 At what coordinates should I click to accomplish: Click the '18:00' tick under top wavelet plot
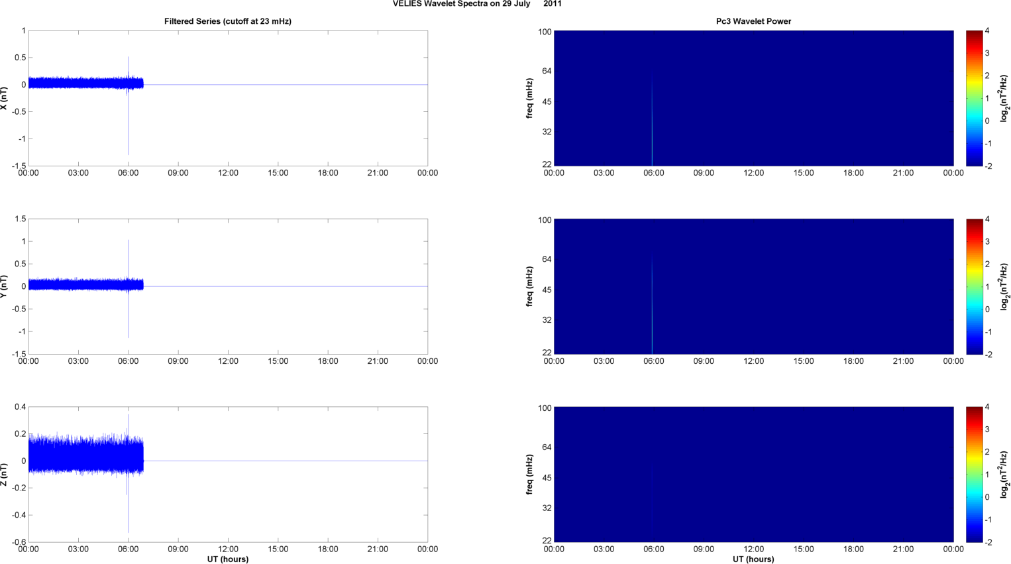click(x=853, y=173)
